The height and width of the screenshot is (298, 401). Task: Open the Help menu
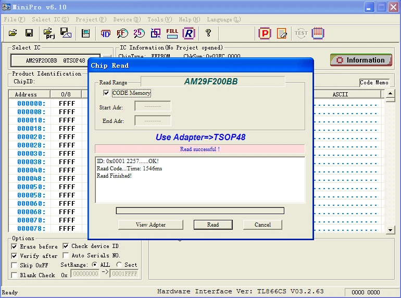[189, 19]
